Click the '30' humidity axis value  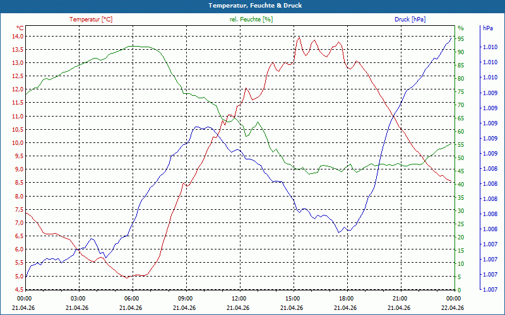pyautogui.click(x=461, y=211)
